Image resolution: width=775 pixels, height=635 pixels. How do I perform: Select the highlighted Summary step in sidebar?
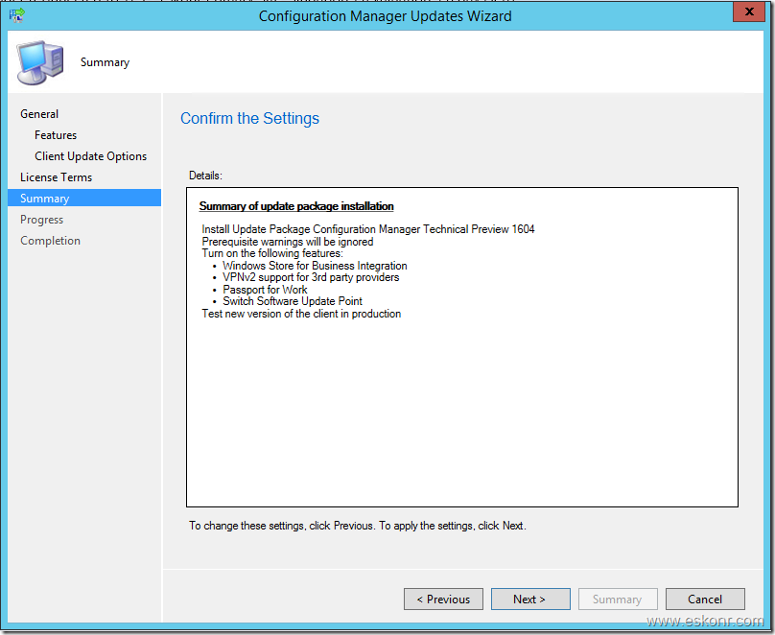(45, 199)
